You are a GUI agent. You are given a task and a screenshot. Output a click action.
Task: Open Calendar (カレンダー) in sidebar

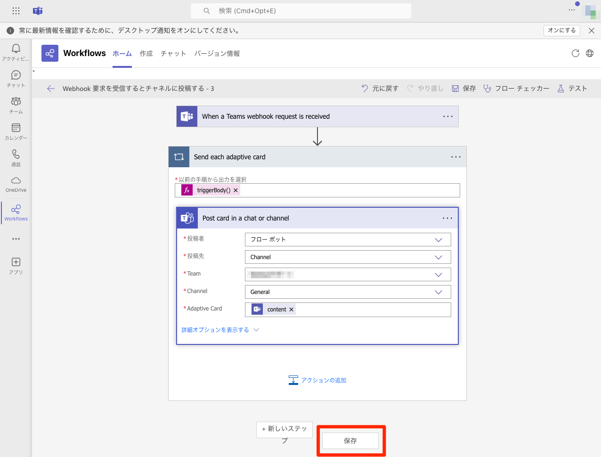[x=16, y=131]
